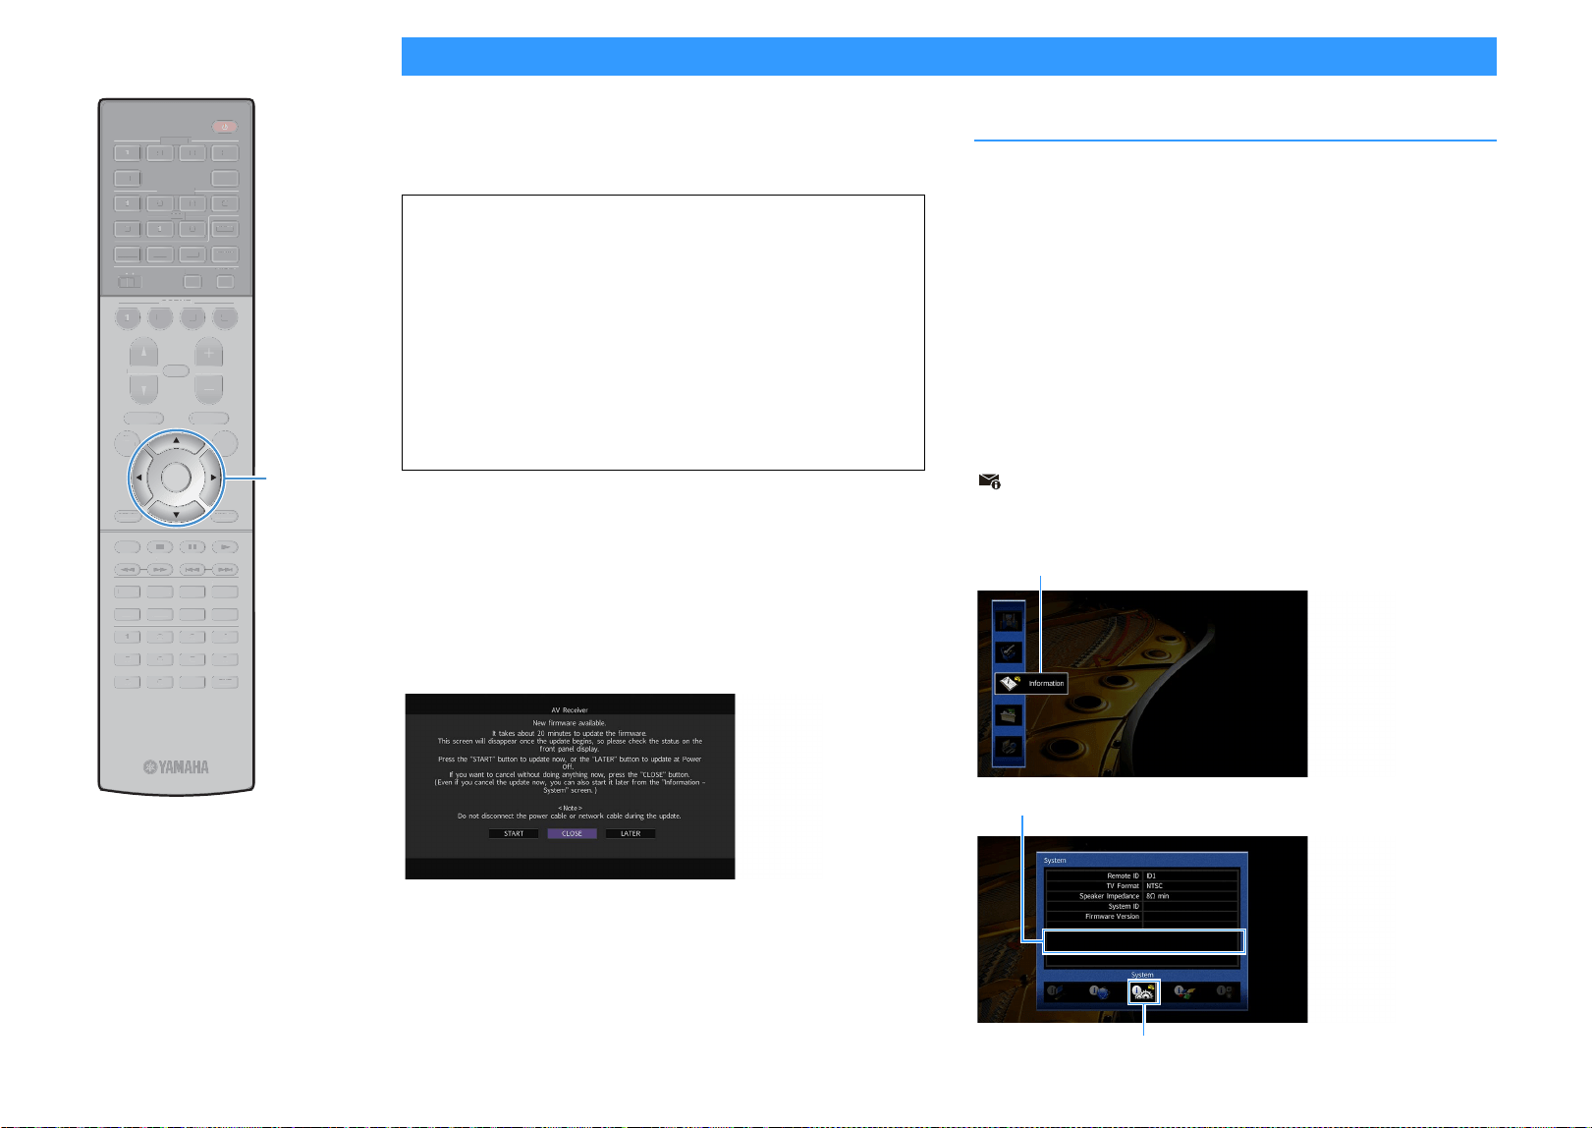
Task: Click the left cursor arrow on remote
Action: (x=139, y=478)
